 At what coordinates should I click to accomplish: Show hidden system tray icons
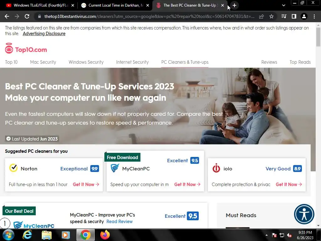266,235
